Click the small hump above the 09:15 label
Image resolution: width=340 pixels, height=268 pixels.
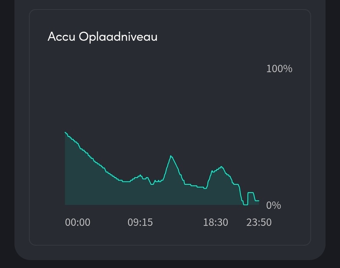coord(140,175)
